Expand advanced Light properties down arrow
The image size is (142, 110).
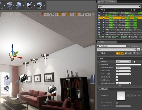(x=120, y=86)
